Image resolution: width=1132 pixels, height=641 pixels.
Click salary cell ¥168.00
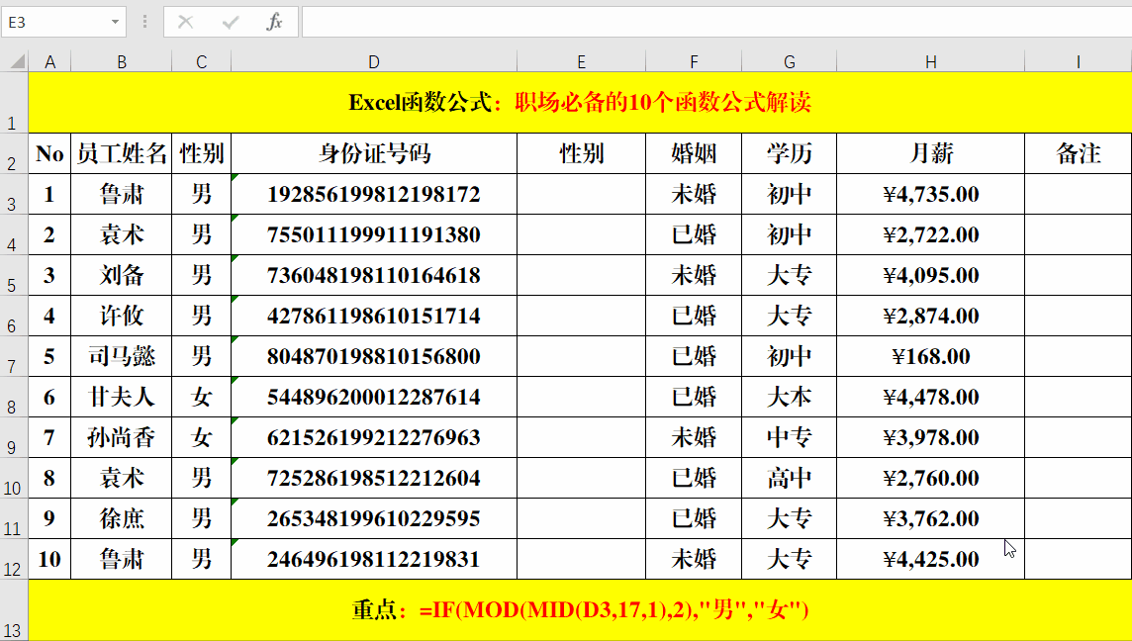(x=930, y=356)
